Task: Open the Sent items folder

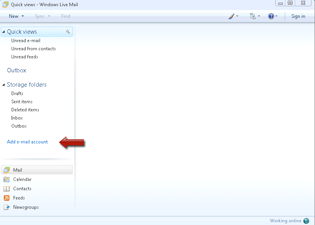Action: click(22, 102)
